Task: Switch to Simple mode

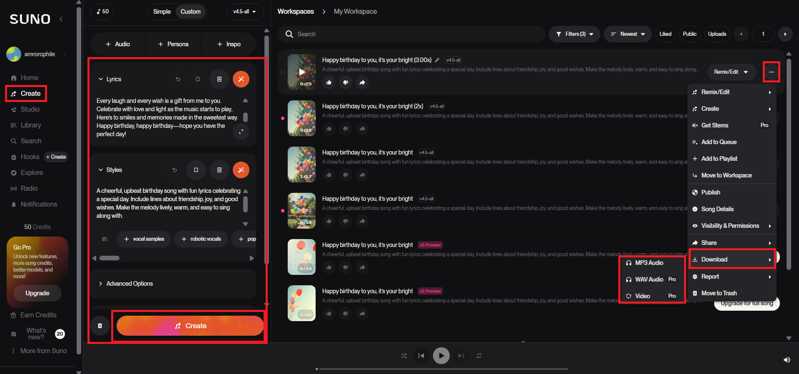Action: coord(162,12)
